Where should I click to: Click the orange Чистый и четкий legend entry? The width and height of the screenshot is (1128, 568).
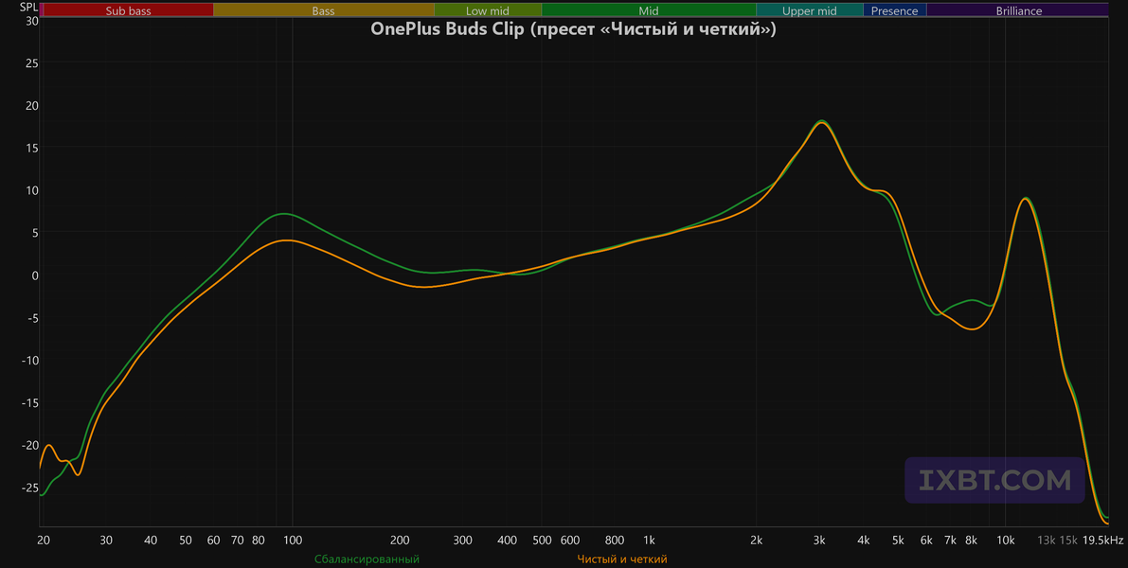[x=622, y=559]
